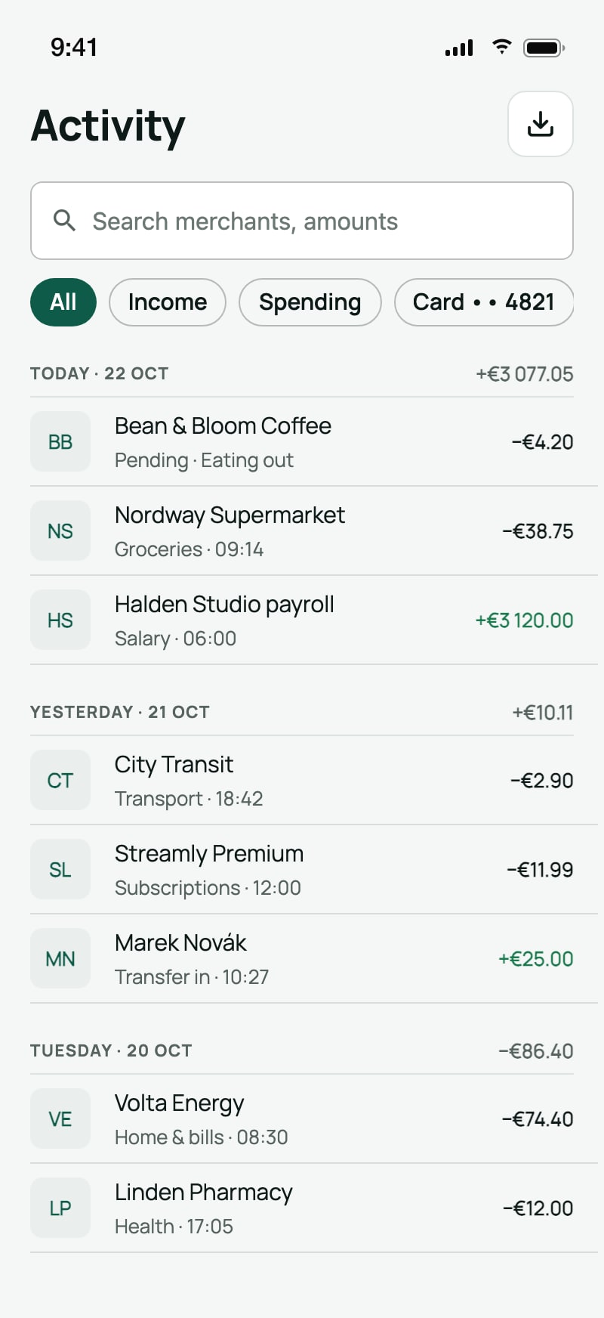Enable the Spending filter chip
The image size is (604, 1318).
coord(310,302)
